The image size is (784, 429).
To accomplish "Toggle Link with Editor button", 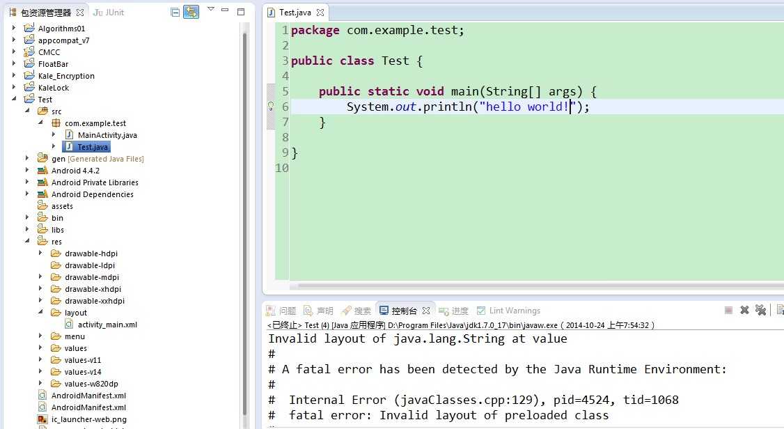I will 191,12.
